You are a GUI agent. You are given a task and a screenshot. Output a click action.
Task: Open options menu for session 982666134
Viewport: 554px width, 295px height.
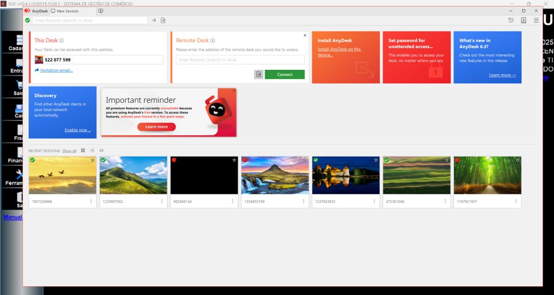coord(233,201)
